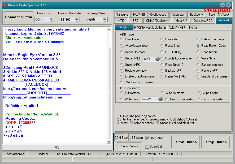The width and height of the screenshot is (235, 164).
Task: Select Exit fastboot option
Action: pos(122,93)
